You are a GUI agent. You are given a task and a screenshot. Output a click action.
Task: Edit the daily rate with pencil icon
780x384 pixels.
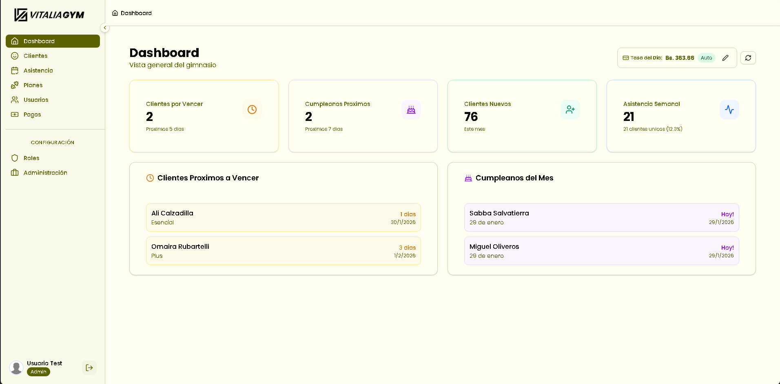pos(725,58)
